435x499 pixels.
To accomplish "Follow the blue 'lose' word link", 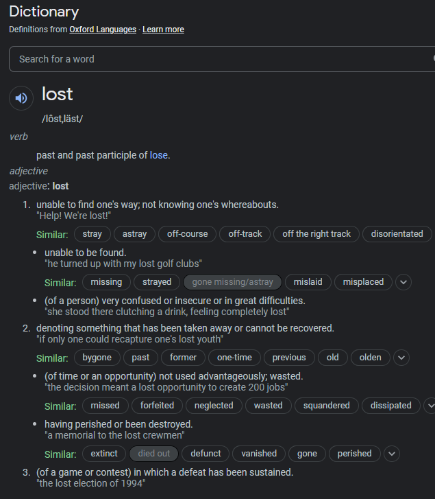I will (159, 155).
